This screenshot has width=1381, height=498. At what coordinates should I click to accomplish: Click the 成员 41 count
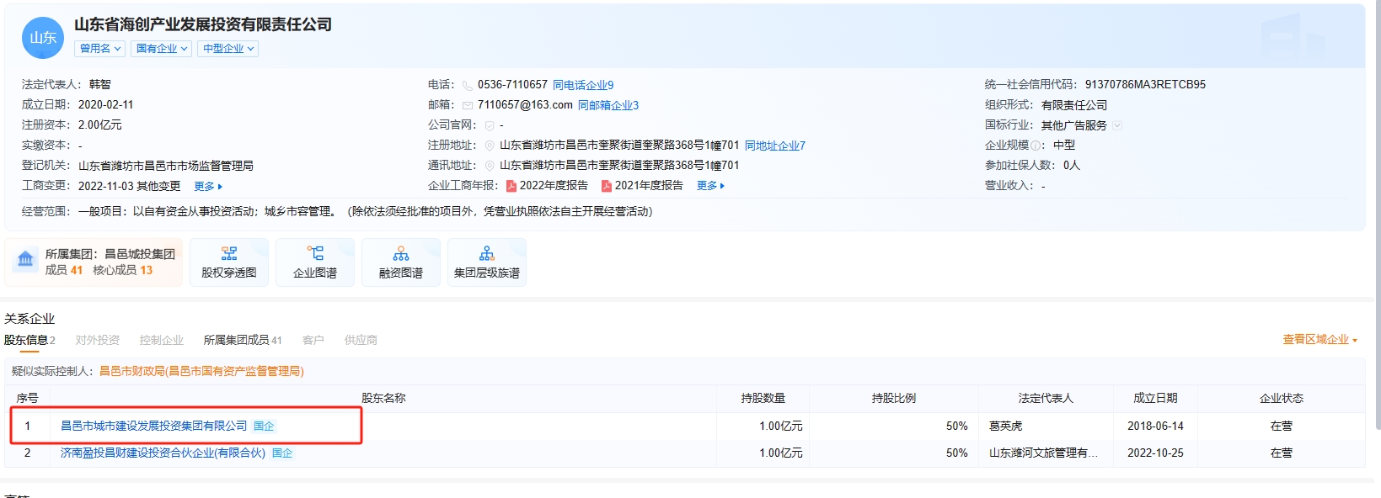64,270
